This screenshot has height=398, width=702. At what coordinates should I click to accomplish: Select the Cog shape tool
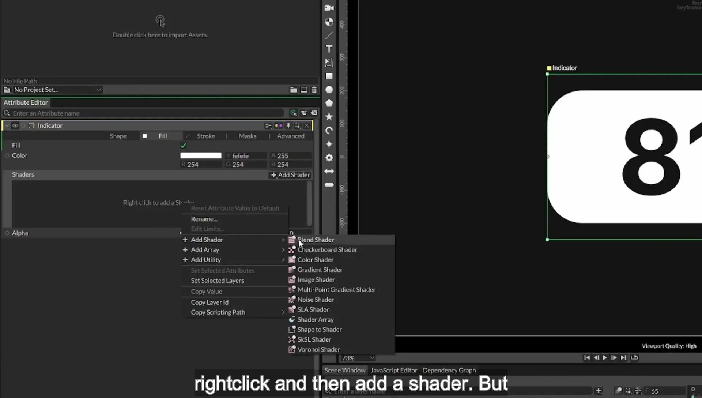(x=329, y=158)
